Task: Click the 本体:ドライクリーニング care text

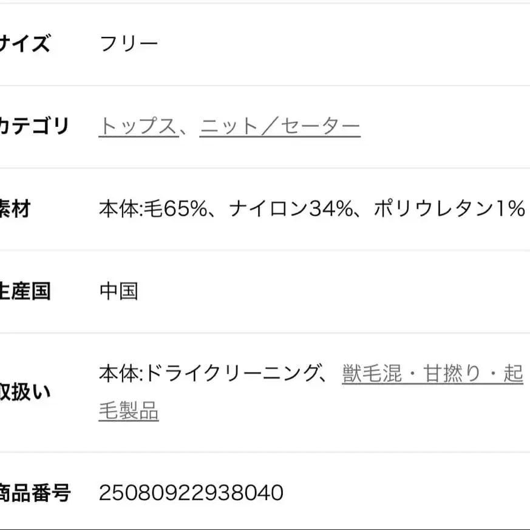Action: 209,374
